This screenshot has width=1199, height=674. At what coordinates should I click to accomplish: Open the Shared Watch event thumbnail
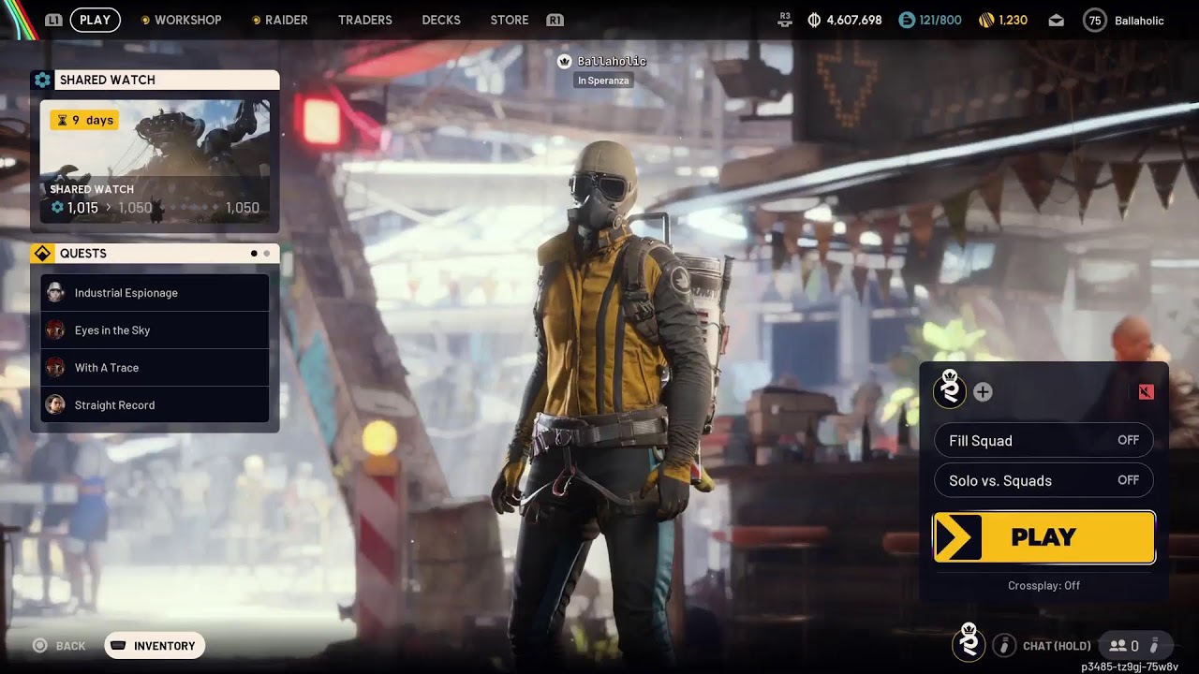[155, 161]
